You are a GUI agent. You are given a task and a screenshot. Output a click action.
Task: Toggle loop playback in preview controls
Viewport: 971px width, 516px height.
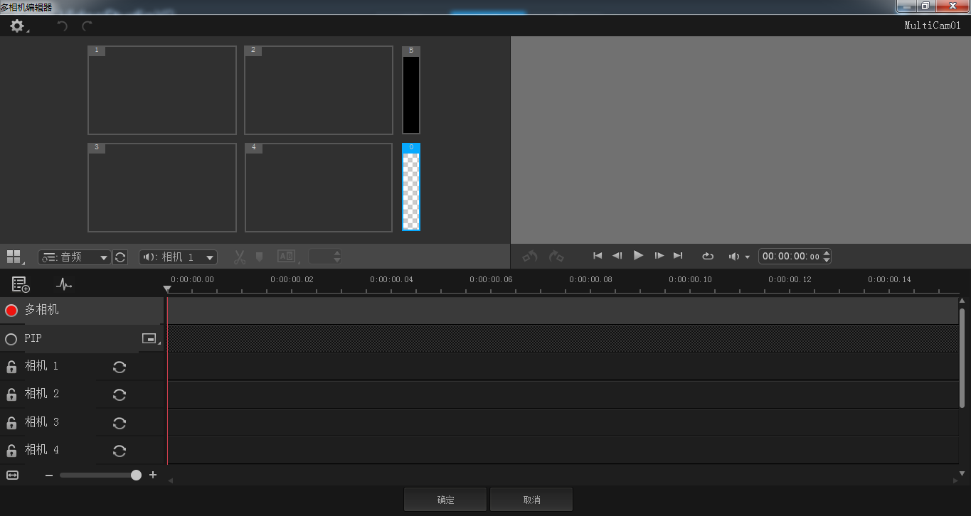point(707,256)
